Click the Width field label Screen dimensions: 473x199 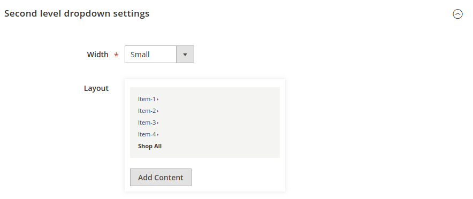pyautogui.click(x=97, y=55)
